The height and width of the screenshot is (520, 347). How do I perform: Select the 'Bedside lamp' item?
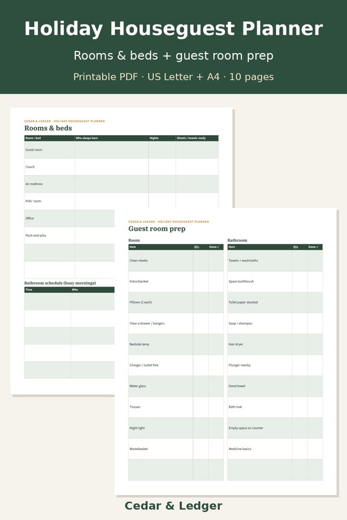pos(139,344)
